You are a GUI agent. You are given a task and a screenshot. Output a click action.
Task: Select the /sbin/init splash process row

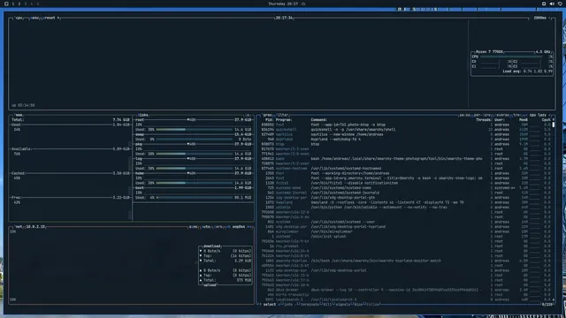pos(406,237)
